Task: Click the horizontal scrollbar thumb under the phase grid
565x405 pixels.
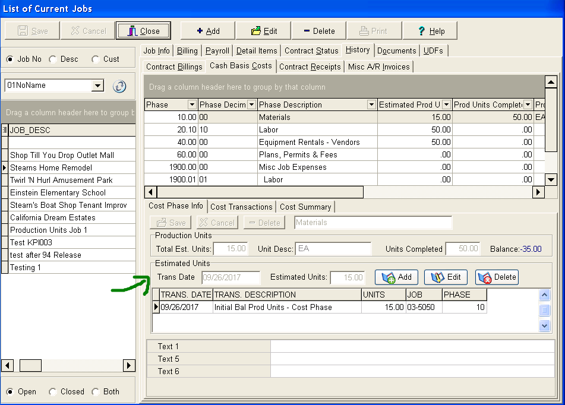Action: [260, 192]
